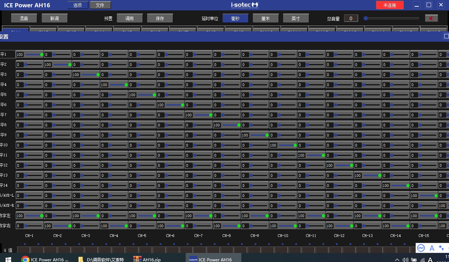Maximize the 设置 panel using its square icon
The height and width of the screenshot is (262, 449).
click(446, 36)
